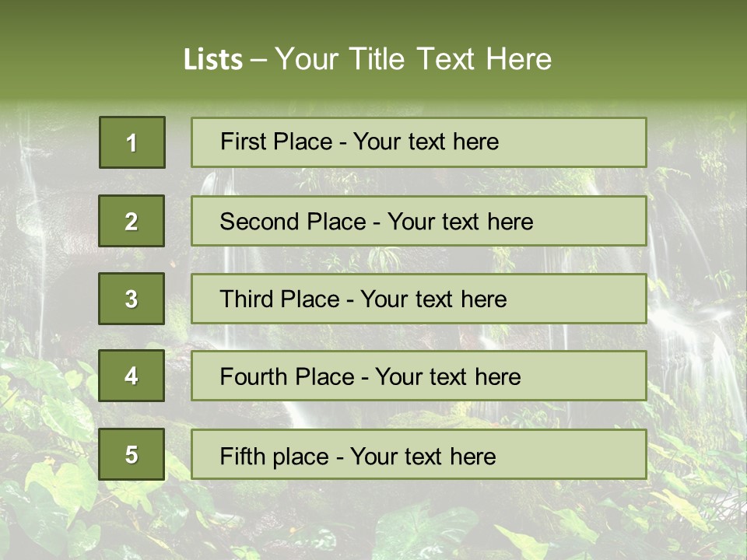
Task: Click the number 5 box
Action: [132, 454]
